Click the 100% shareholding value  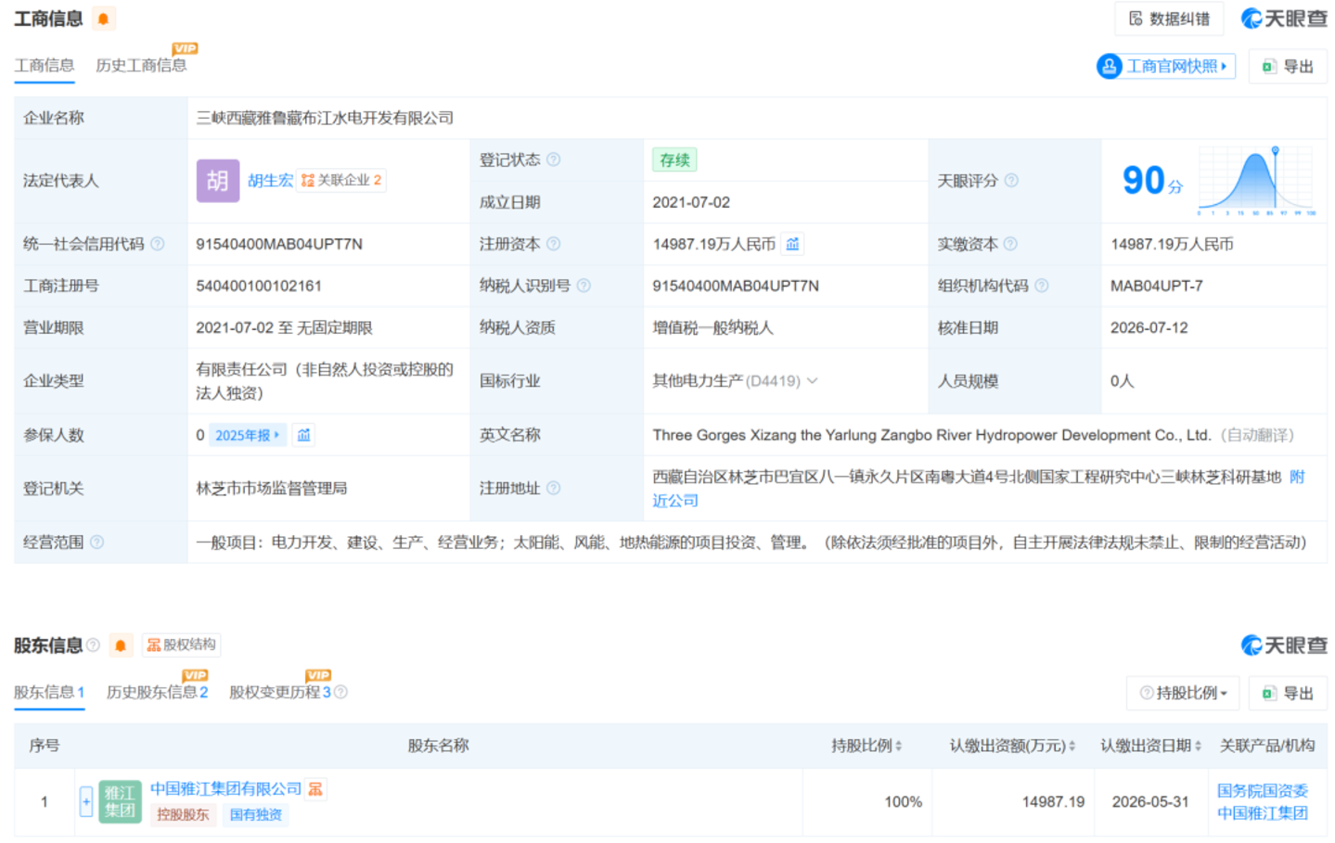pyautogui.click(x=903, y=801)
